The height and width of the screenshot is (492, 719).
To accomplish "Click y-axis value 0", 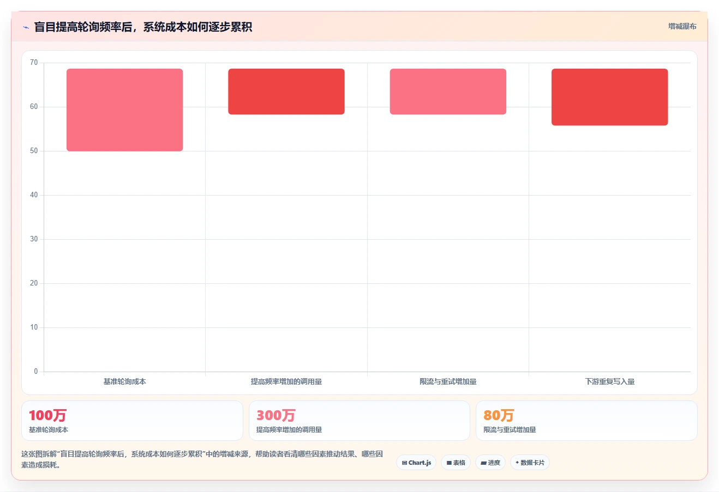I will [x=36, y=372].
